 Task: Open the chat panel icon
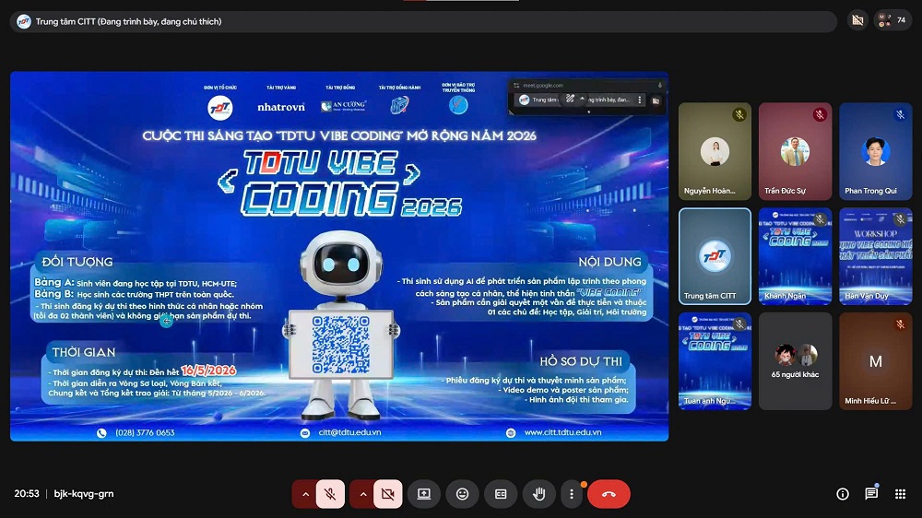[871, 494]
